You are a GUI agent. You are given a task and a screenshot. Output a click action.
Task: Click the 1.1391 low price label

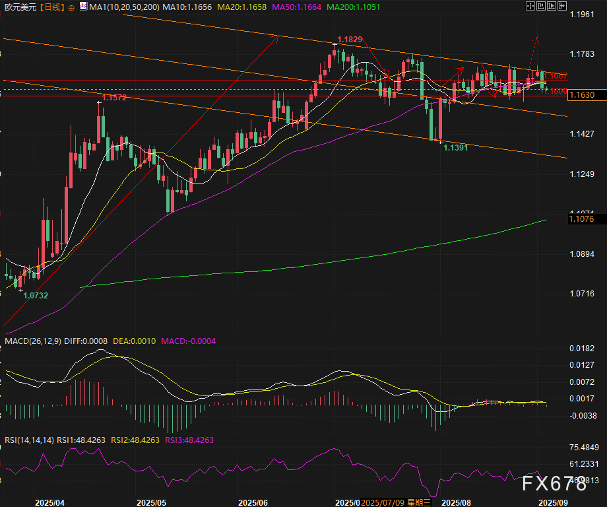point(456,148)
